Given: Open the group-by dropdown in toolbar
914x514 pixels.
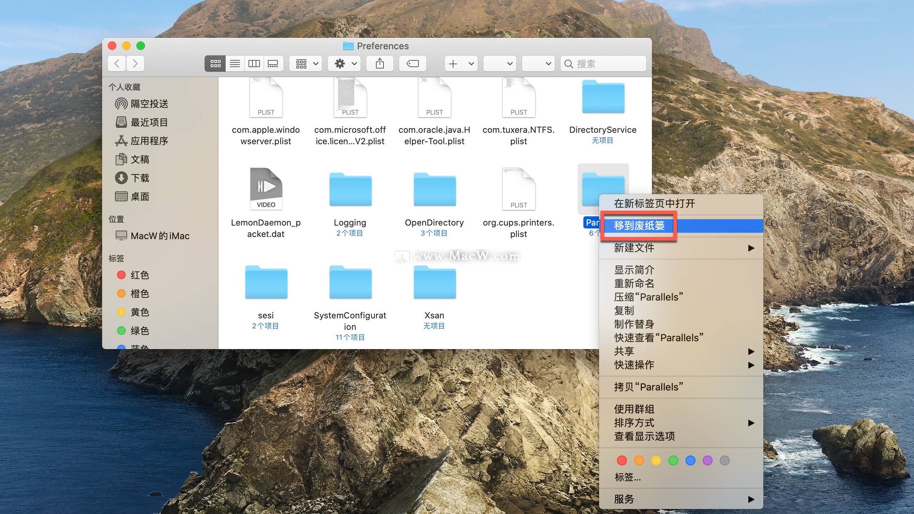Looking at the screenshot, I should (306, 64).
